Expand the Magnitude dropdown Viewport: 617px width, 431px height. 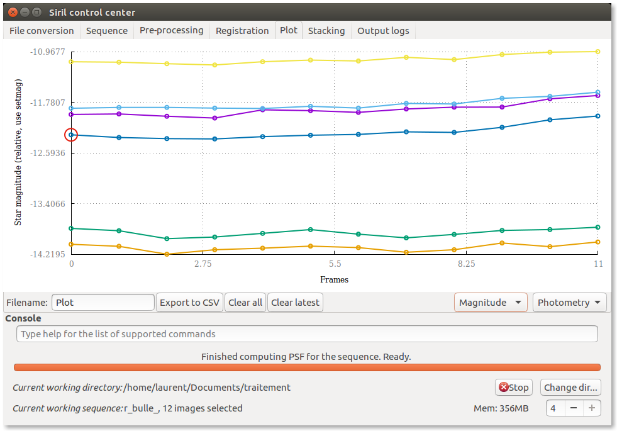[491, 303]
